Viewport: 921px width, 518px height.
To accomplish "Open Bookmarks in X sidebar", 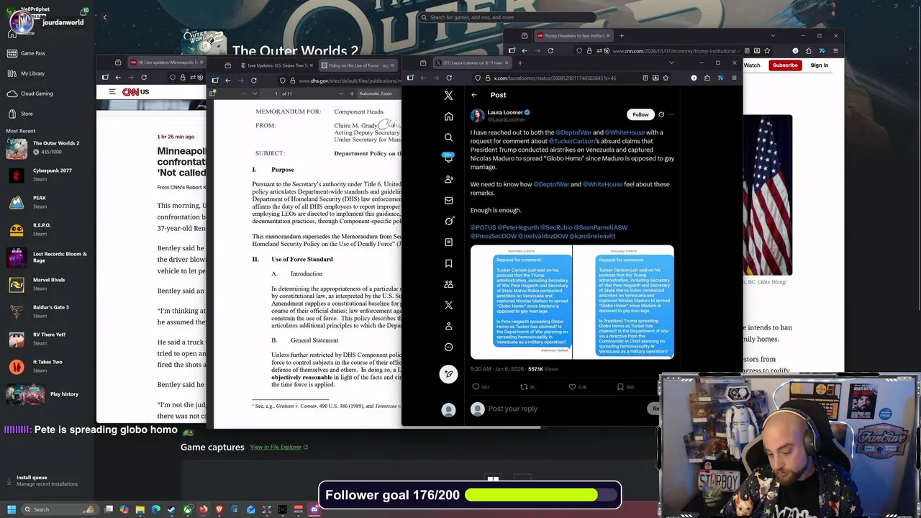I will click(448, 263).
